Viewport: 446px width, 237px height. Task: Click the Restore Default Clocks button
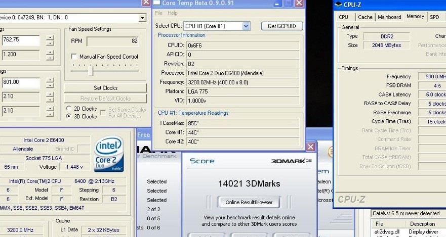(x=105, y=99)
